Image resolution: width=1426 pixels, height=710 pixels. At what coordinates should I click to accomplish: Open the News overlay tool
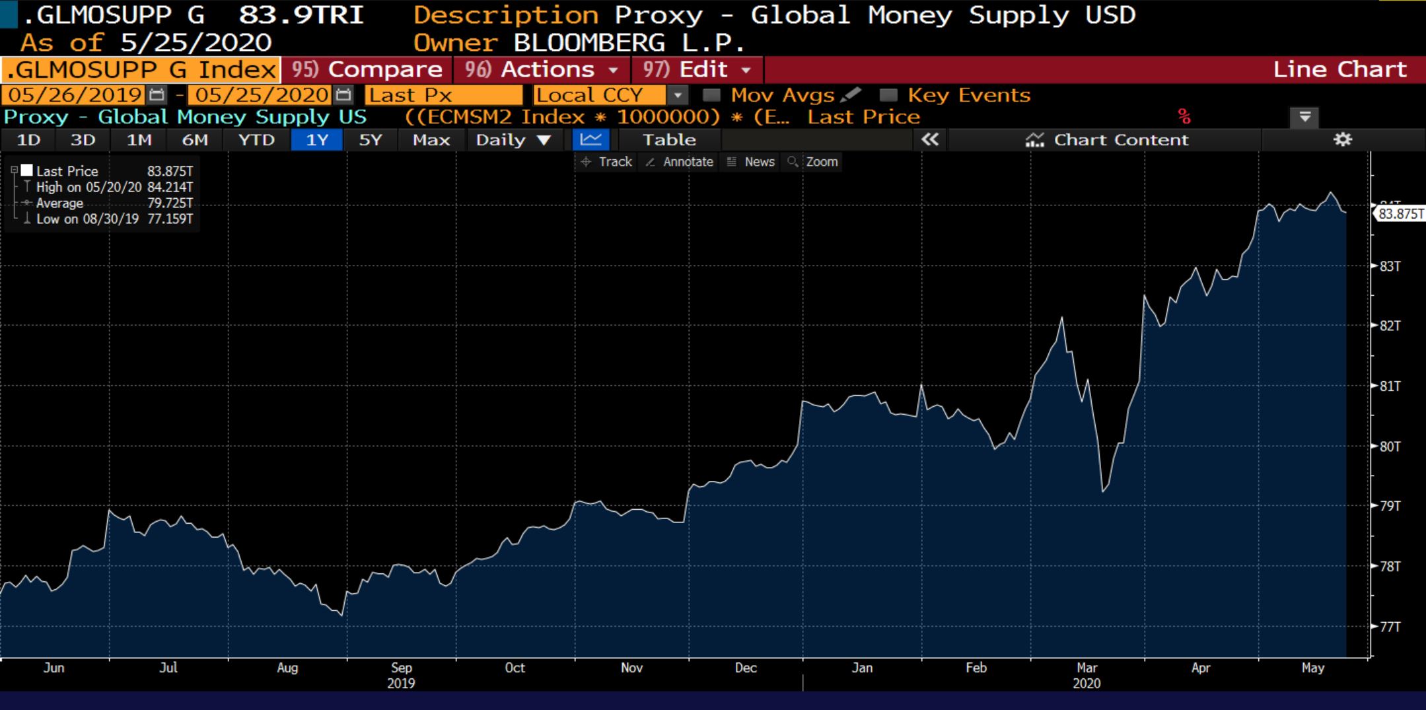point(750,162)
